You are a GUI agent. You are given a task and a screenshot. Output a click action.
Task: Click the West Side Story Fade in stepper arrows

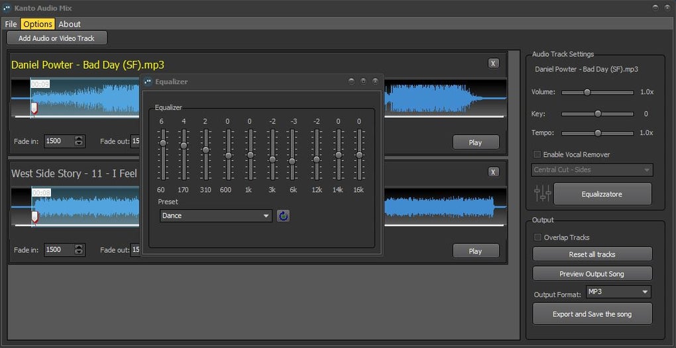tap(79, 249)
